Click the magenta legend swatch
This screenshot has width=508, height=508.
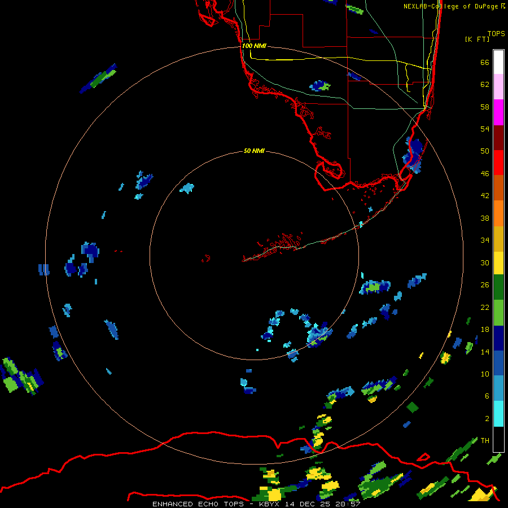coord(498,112)
